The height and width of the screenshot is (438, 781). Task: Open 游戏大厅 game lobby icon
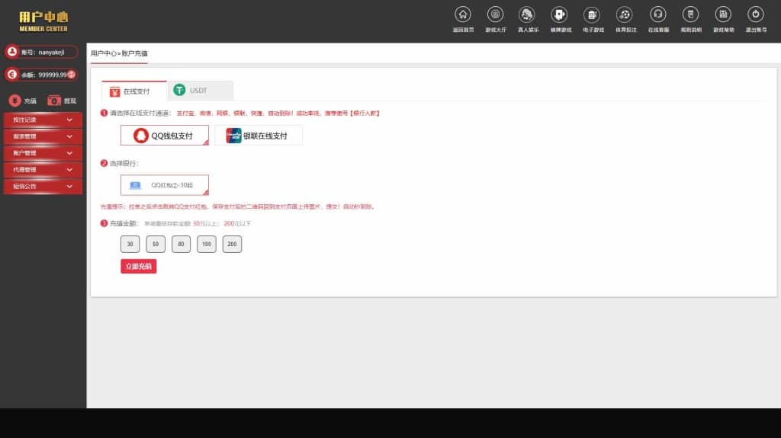pyautogui.click(x=495, y=14)
